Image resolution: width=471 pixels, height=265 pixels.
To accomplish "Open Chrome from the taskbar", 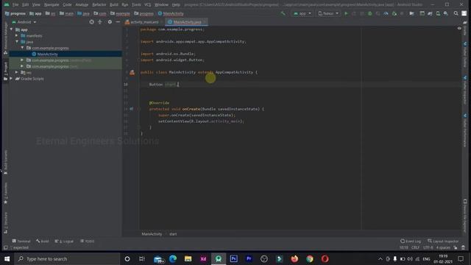I will tap(310, 258).
